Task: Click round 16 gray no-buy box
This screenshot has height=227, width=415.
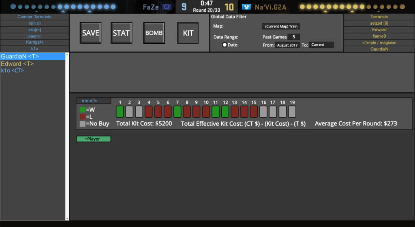Action: [263, 112]
